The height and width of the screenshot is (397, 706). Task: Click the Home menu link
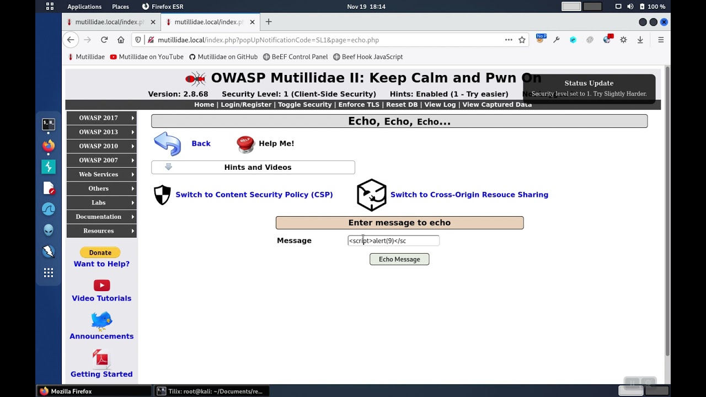[x=204, y=105]
